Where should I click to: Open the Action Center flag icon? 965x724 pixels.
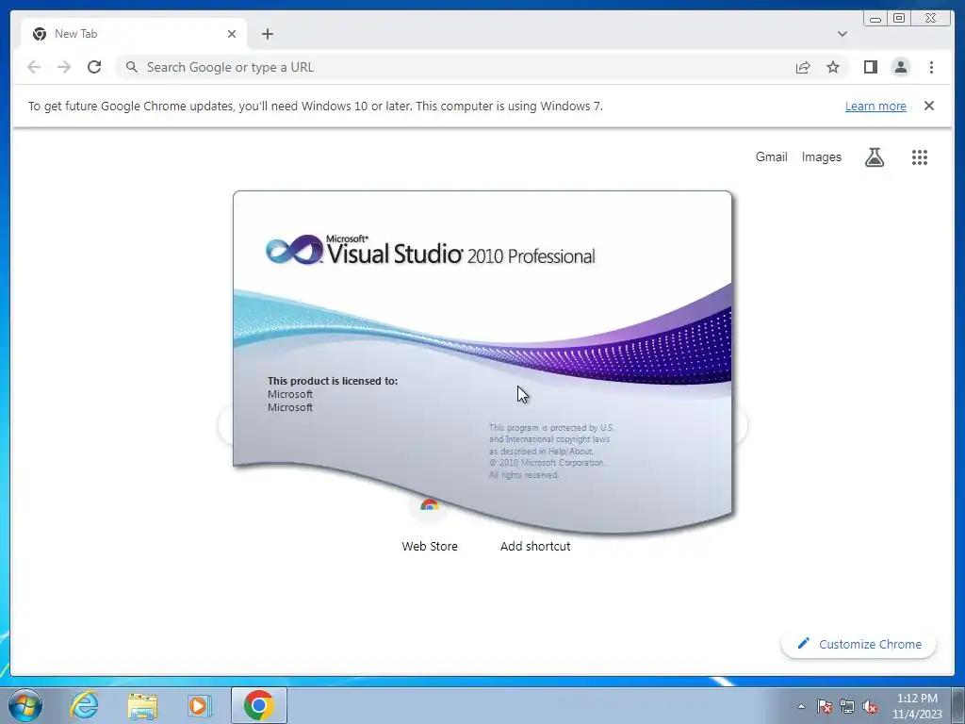tap(824, 706)
